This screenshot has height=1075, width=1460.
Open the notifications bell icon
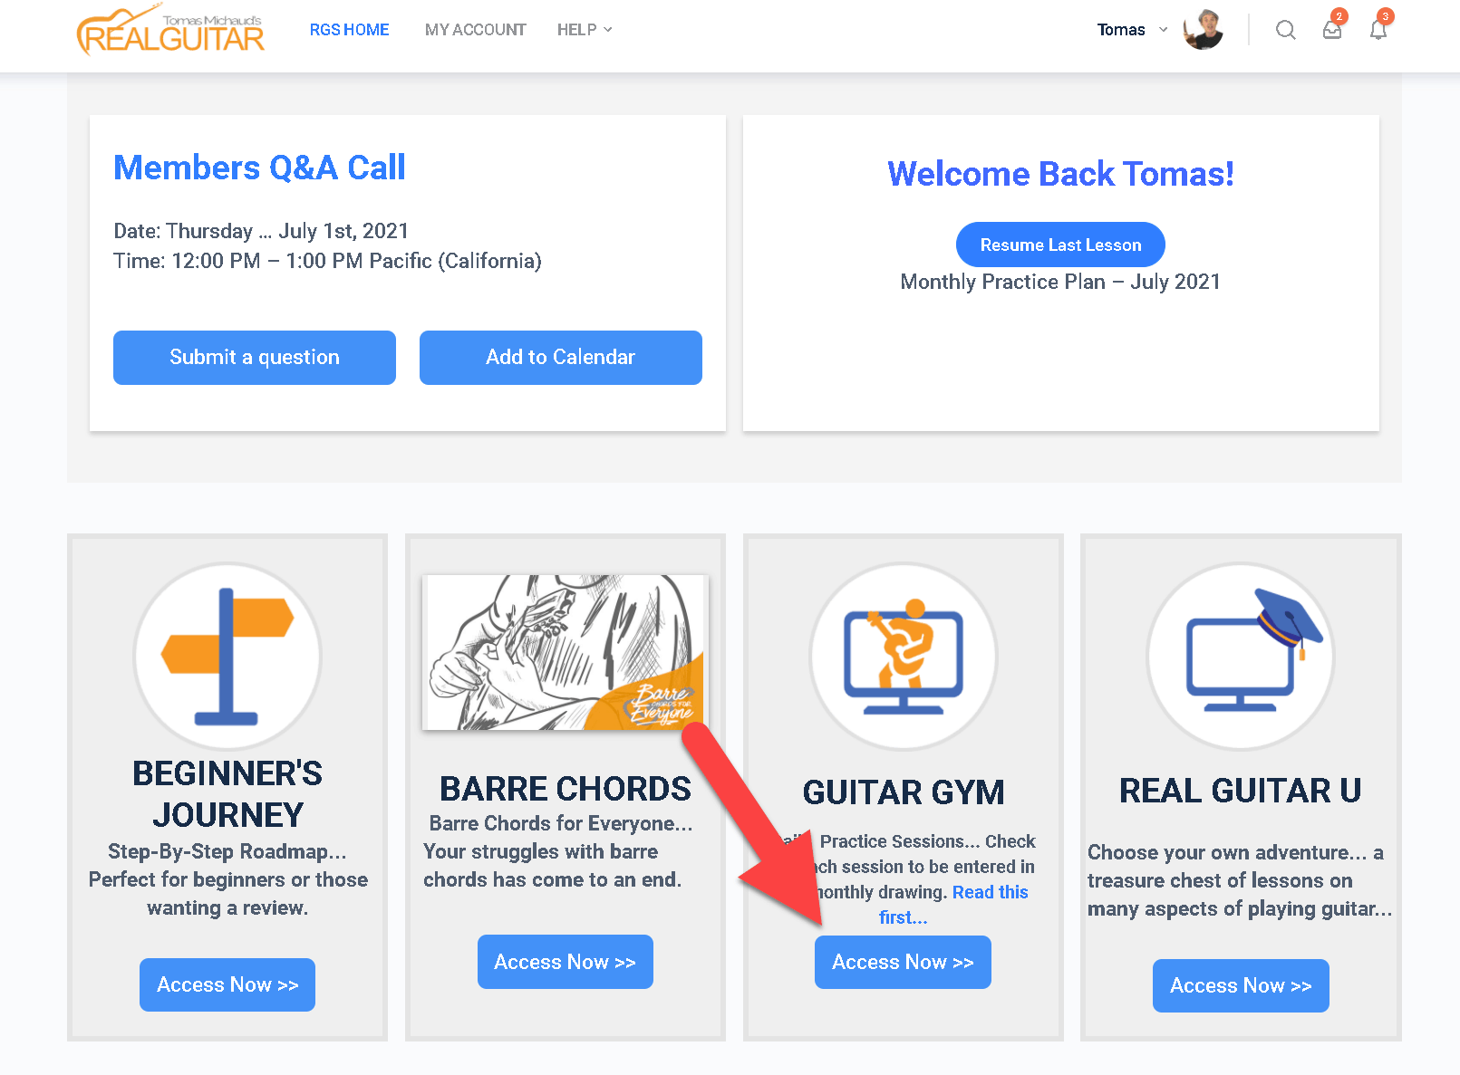tap(1378, 30)
